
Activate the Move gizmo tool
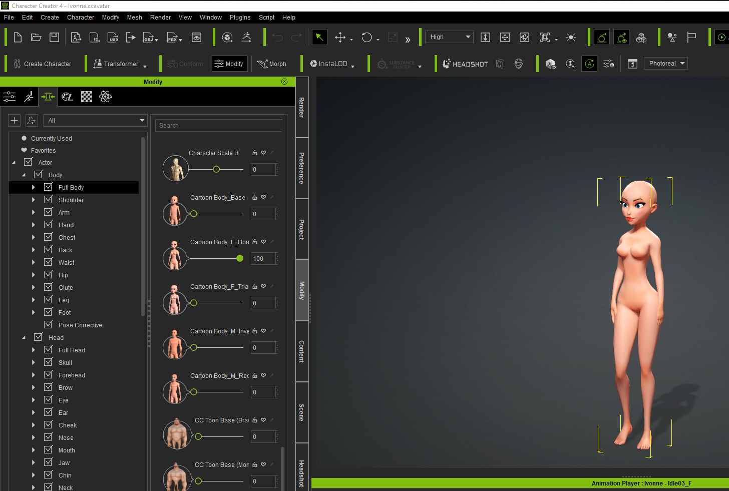(340, 37)
